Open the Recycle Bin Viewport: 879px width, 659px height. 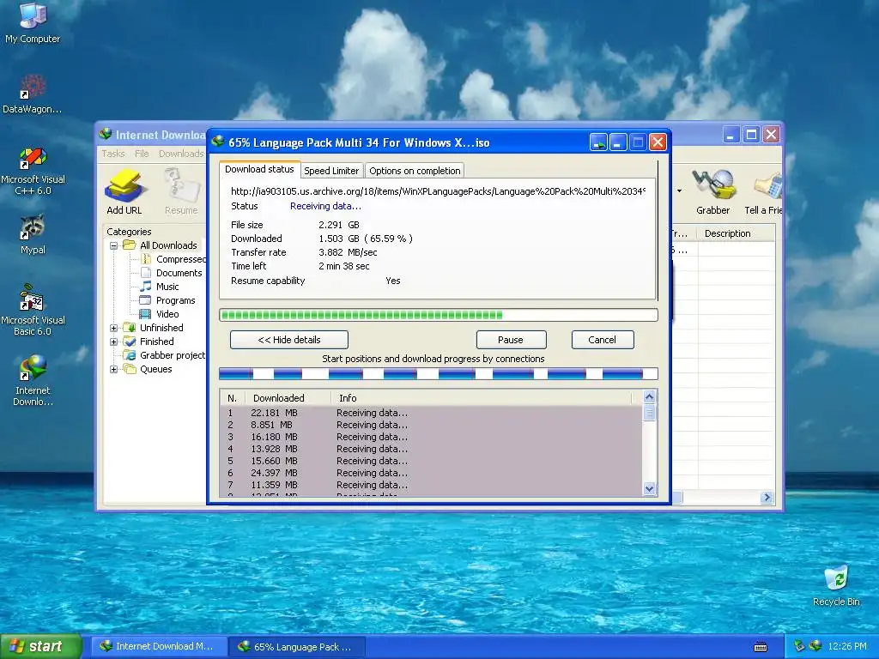click(836, 586)
